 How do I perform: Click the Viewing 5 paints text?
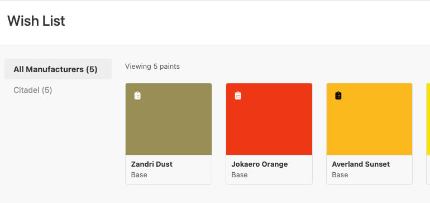(152, 67)
